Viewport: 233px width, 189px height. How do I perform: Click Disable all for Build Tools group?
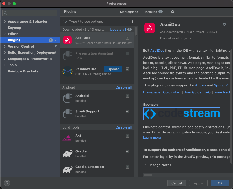tap(123, 127)
